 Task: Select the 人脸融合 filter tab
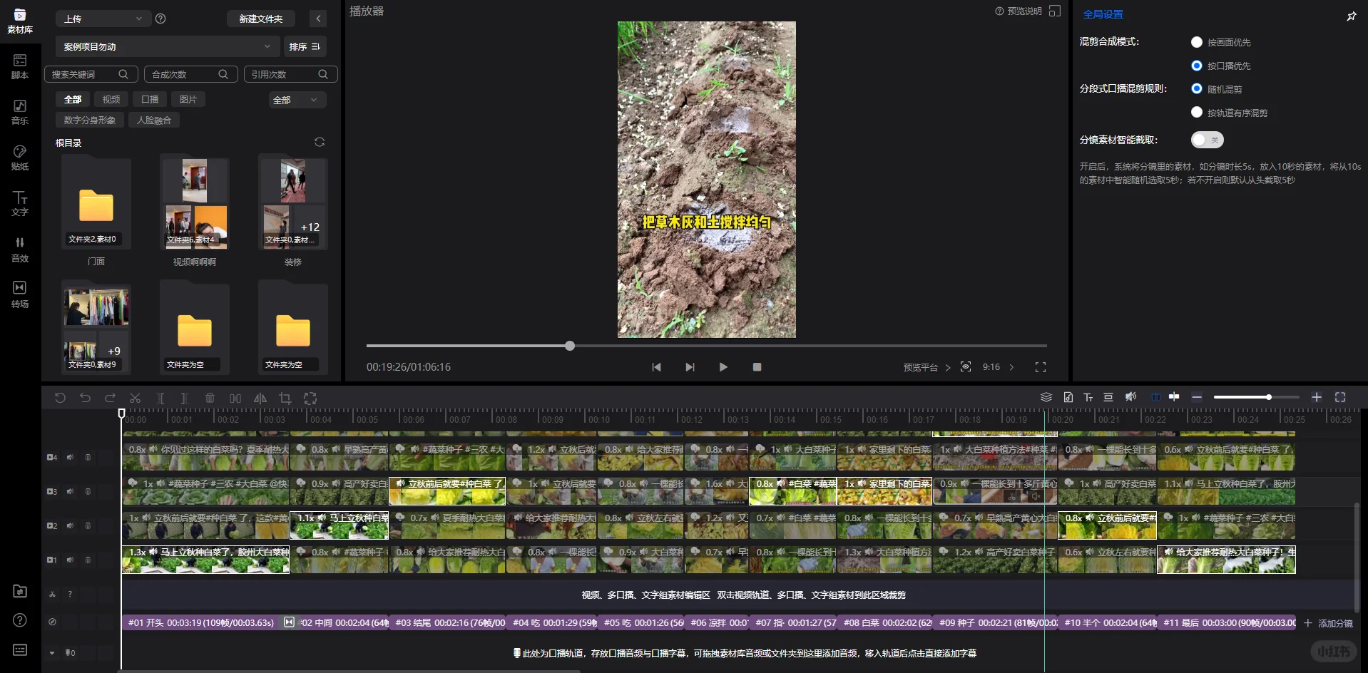(154, 120)
